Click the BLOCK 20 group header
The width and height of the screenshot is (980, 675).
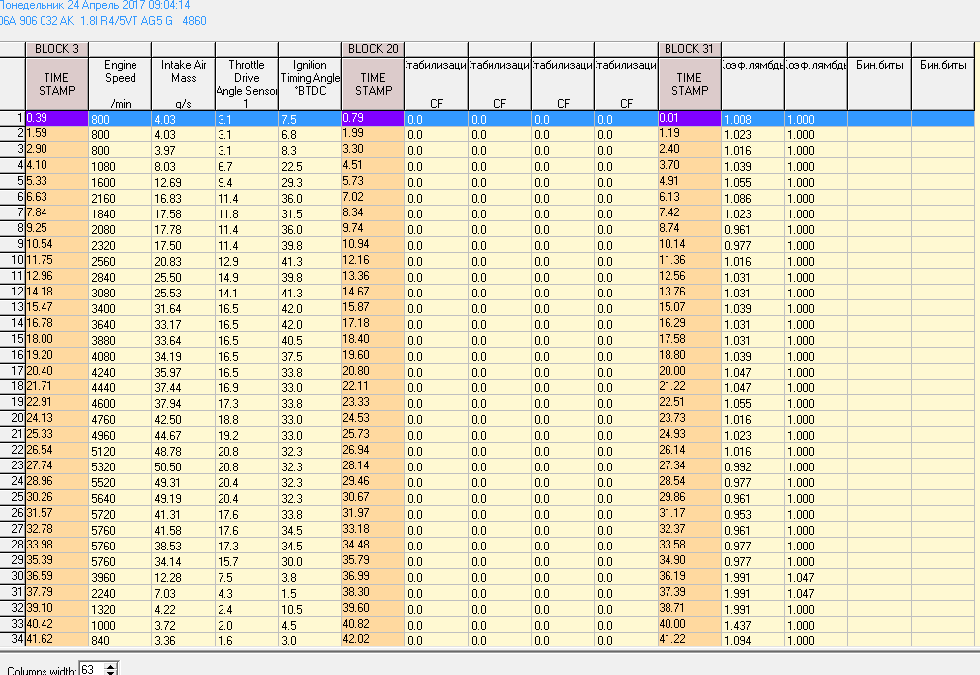(x=373, y=49)
